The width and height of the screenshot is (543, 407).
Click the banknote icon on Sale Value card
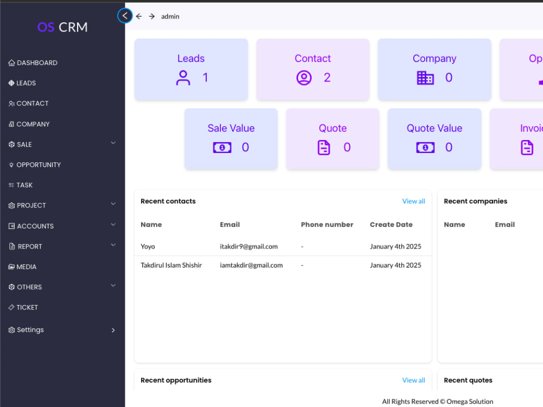click(x=222, y=148)
